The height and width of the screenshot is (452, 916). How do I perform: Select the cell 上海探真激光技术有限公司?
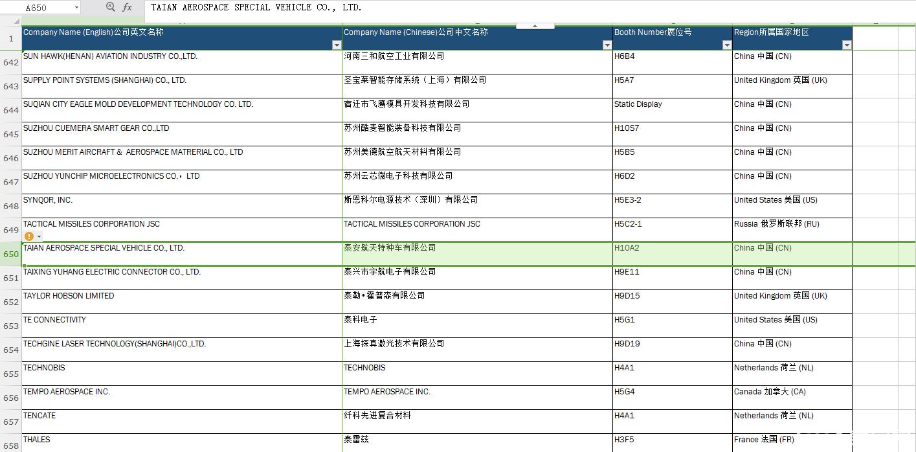(x=477, y=350)
